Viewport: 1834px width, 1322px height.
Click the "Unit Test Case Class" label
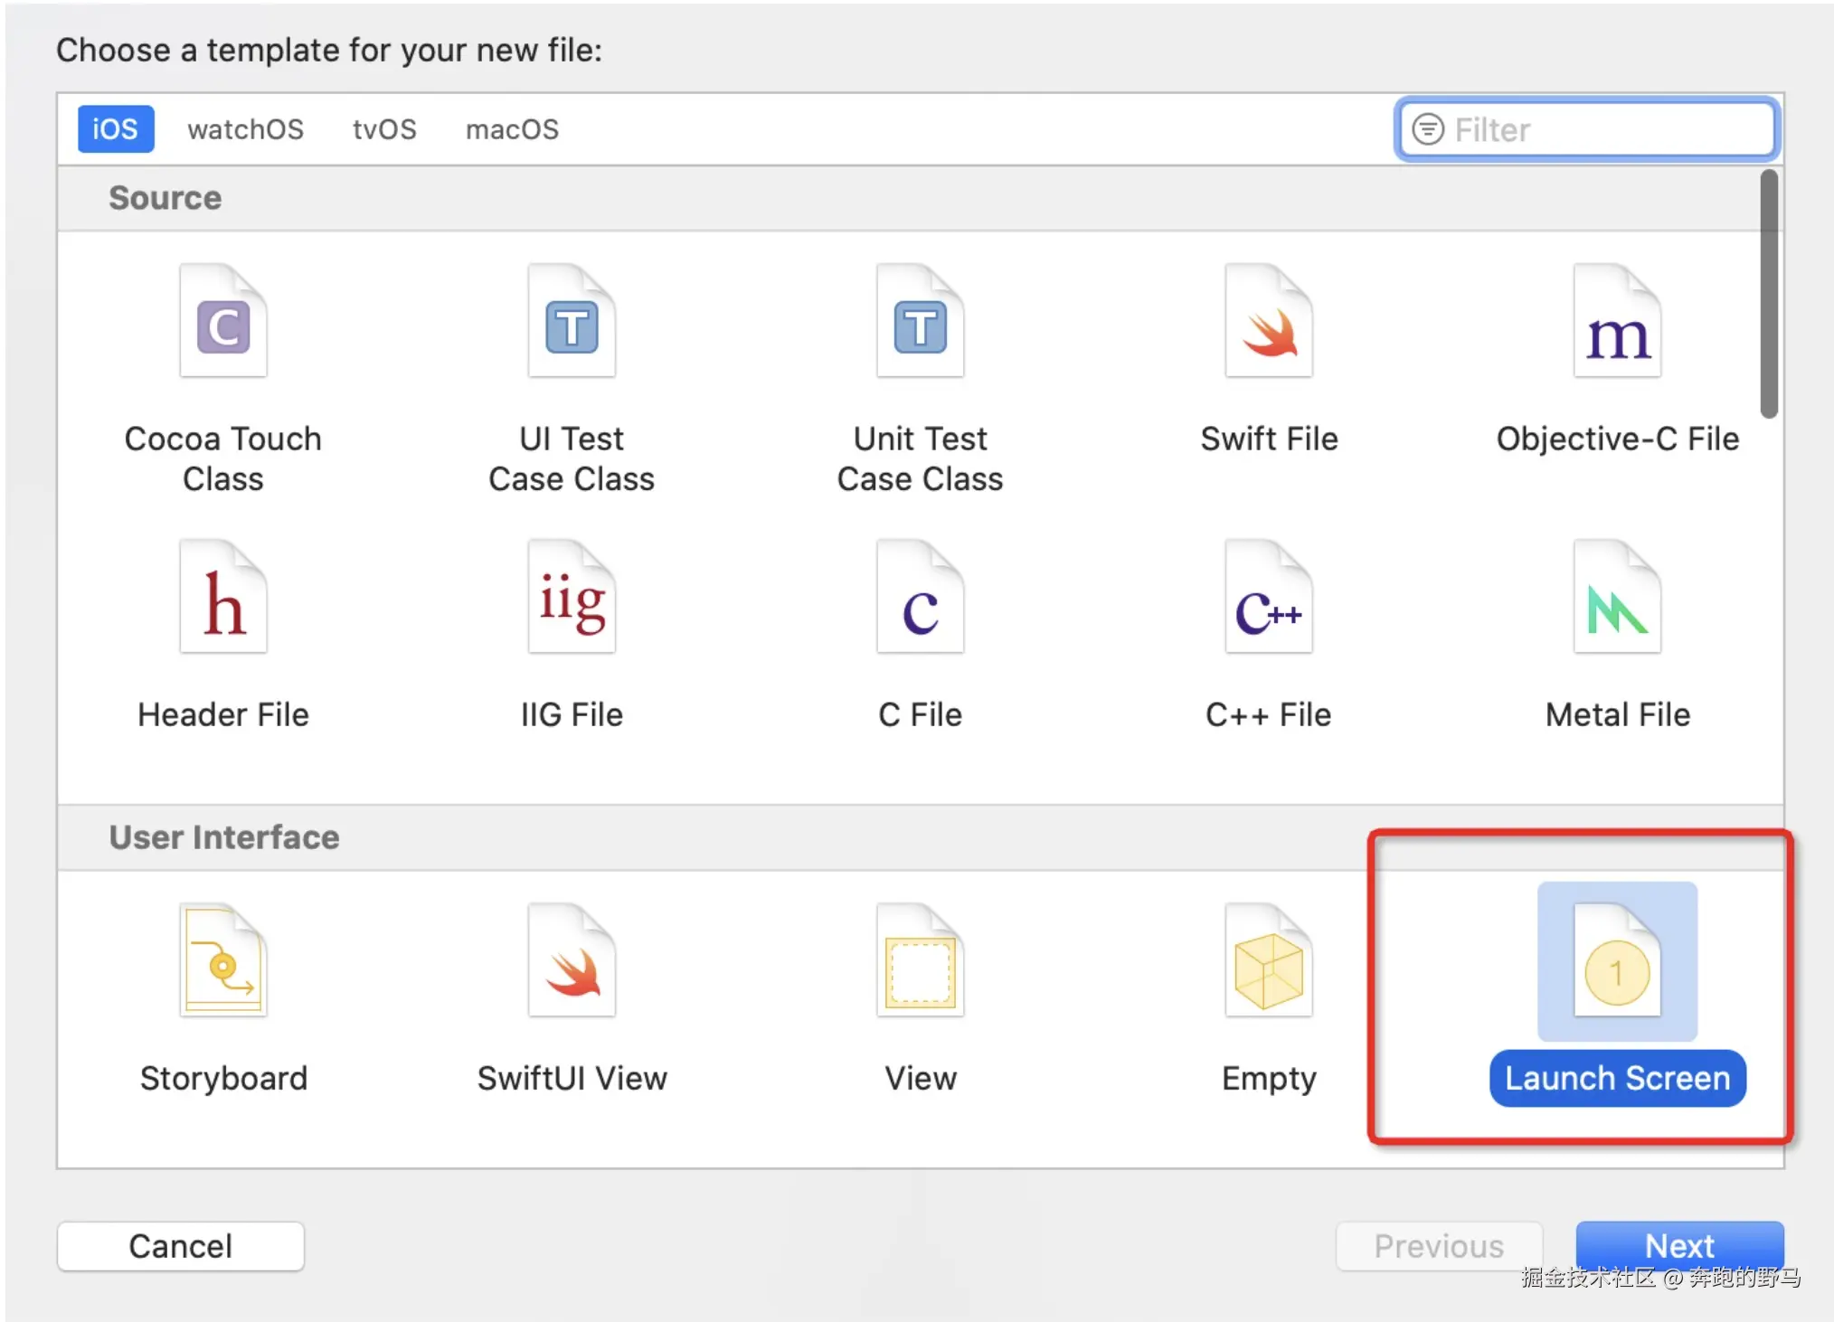click(920, 459)
